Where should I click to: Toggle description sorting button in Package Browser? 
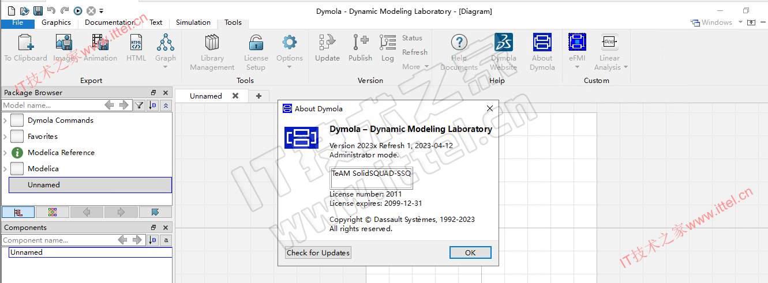[153, 105]
